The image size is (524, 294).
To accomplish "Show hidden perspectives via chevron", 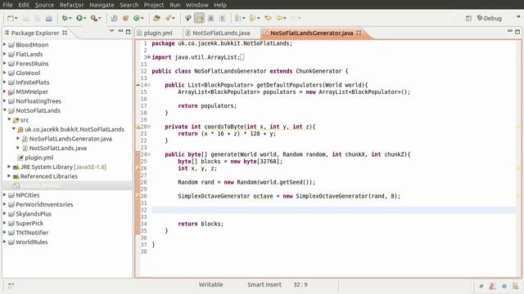I will tap(518, 16).
